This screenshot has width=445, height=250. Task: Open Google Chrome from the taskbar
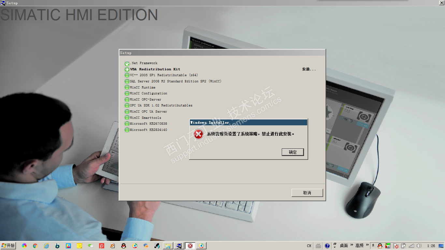pyautogui.click(x=35, y=246)
